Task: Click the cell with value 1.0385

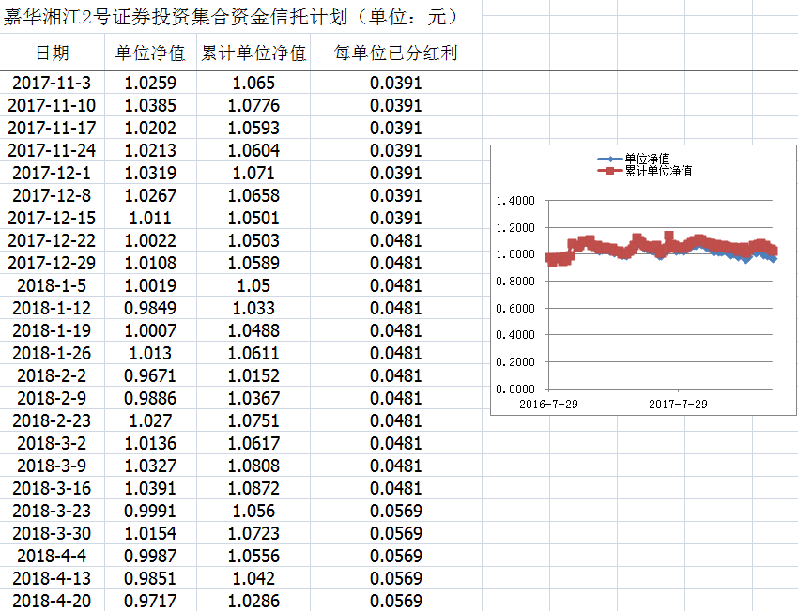Action: click(150, 105)
